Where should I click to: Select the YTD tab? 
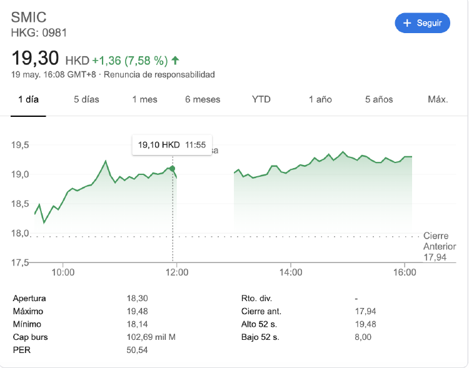[261, 99]
